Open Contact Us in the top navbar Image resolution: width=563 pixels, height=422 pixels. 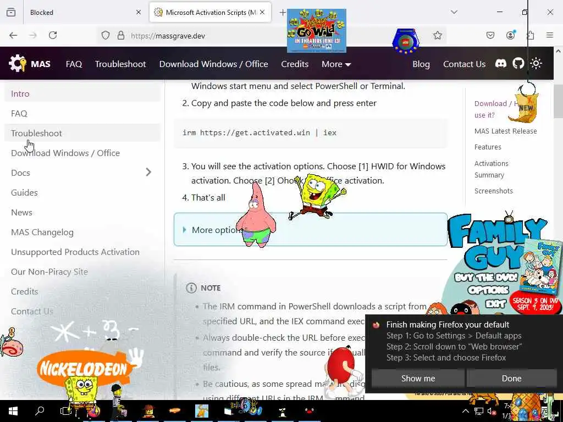pyautogui.click(x=464, y=64)
